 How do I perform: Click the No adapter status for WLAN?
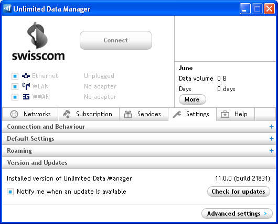(100, 86)
